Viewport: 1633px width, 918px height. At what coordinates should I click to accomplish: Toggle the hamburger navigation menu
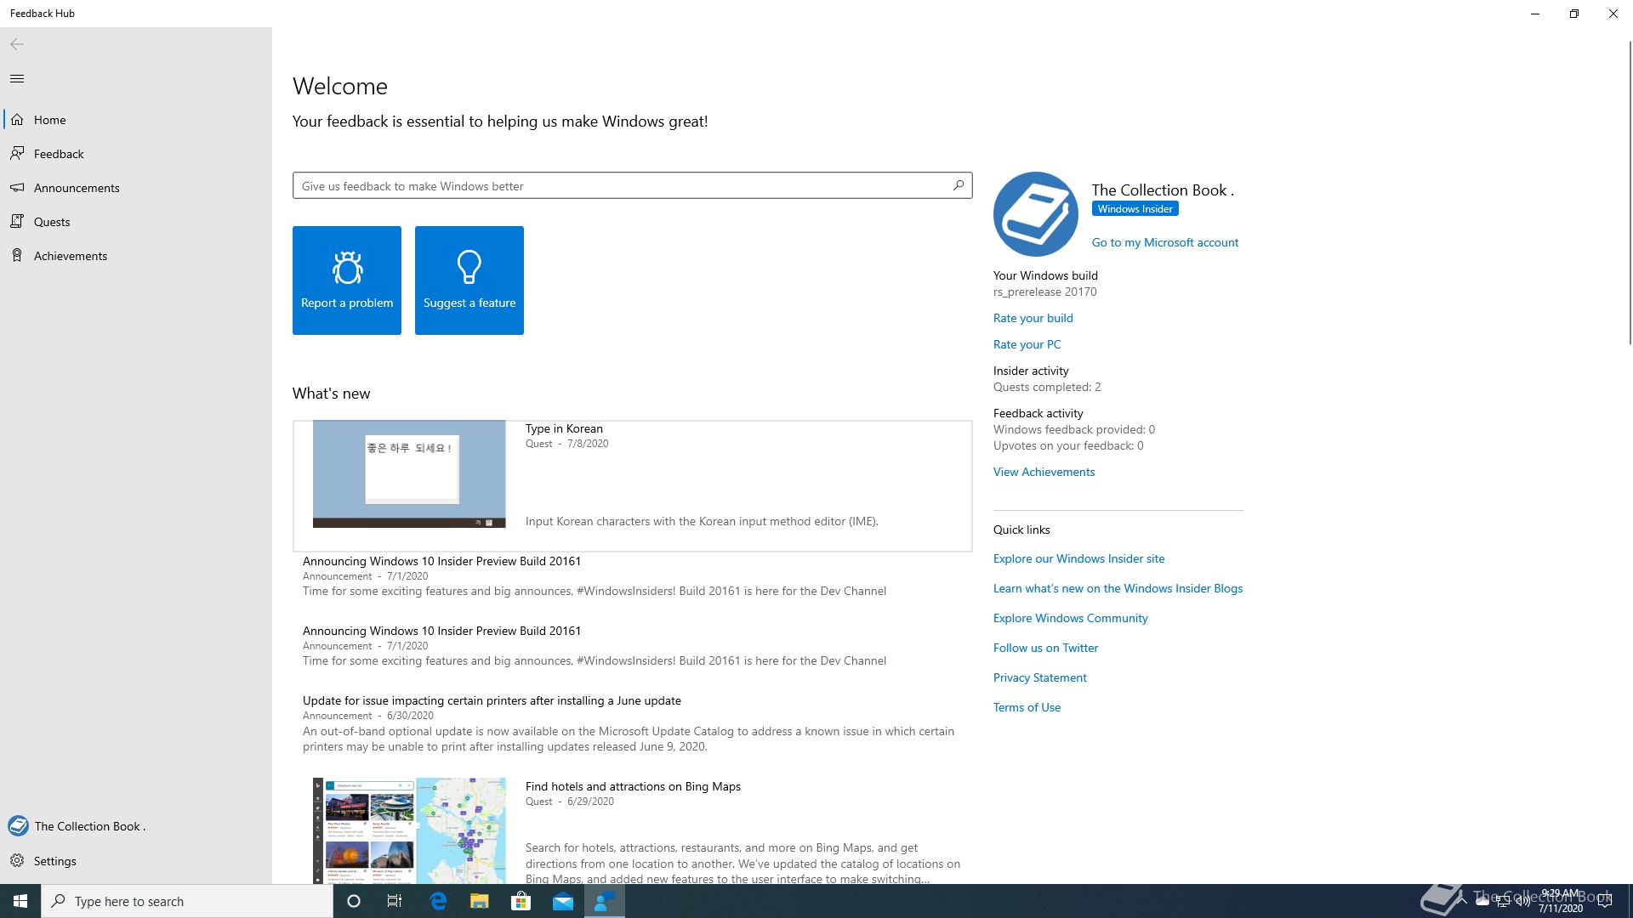(x=17, y=79)
